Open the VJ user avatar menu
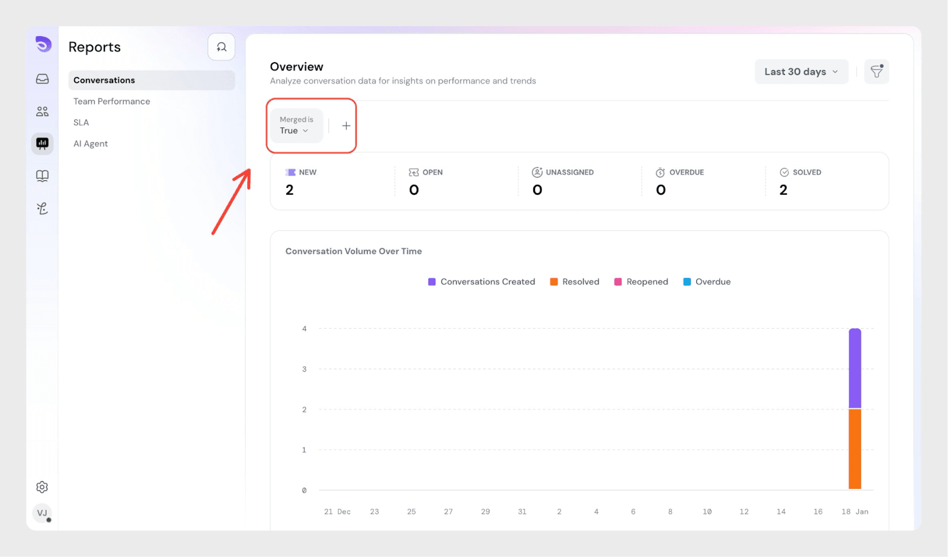The width and height of the screenshot is (948, 557). [x=42, y=513]
